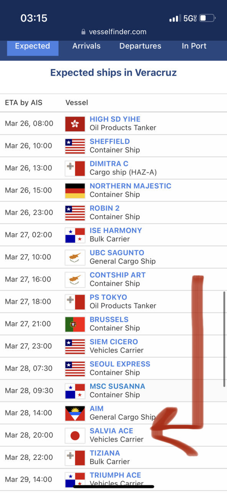Open the MSC SUSANNA vessel link
The image size is (227, 493).
(x=118, y=386)
